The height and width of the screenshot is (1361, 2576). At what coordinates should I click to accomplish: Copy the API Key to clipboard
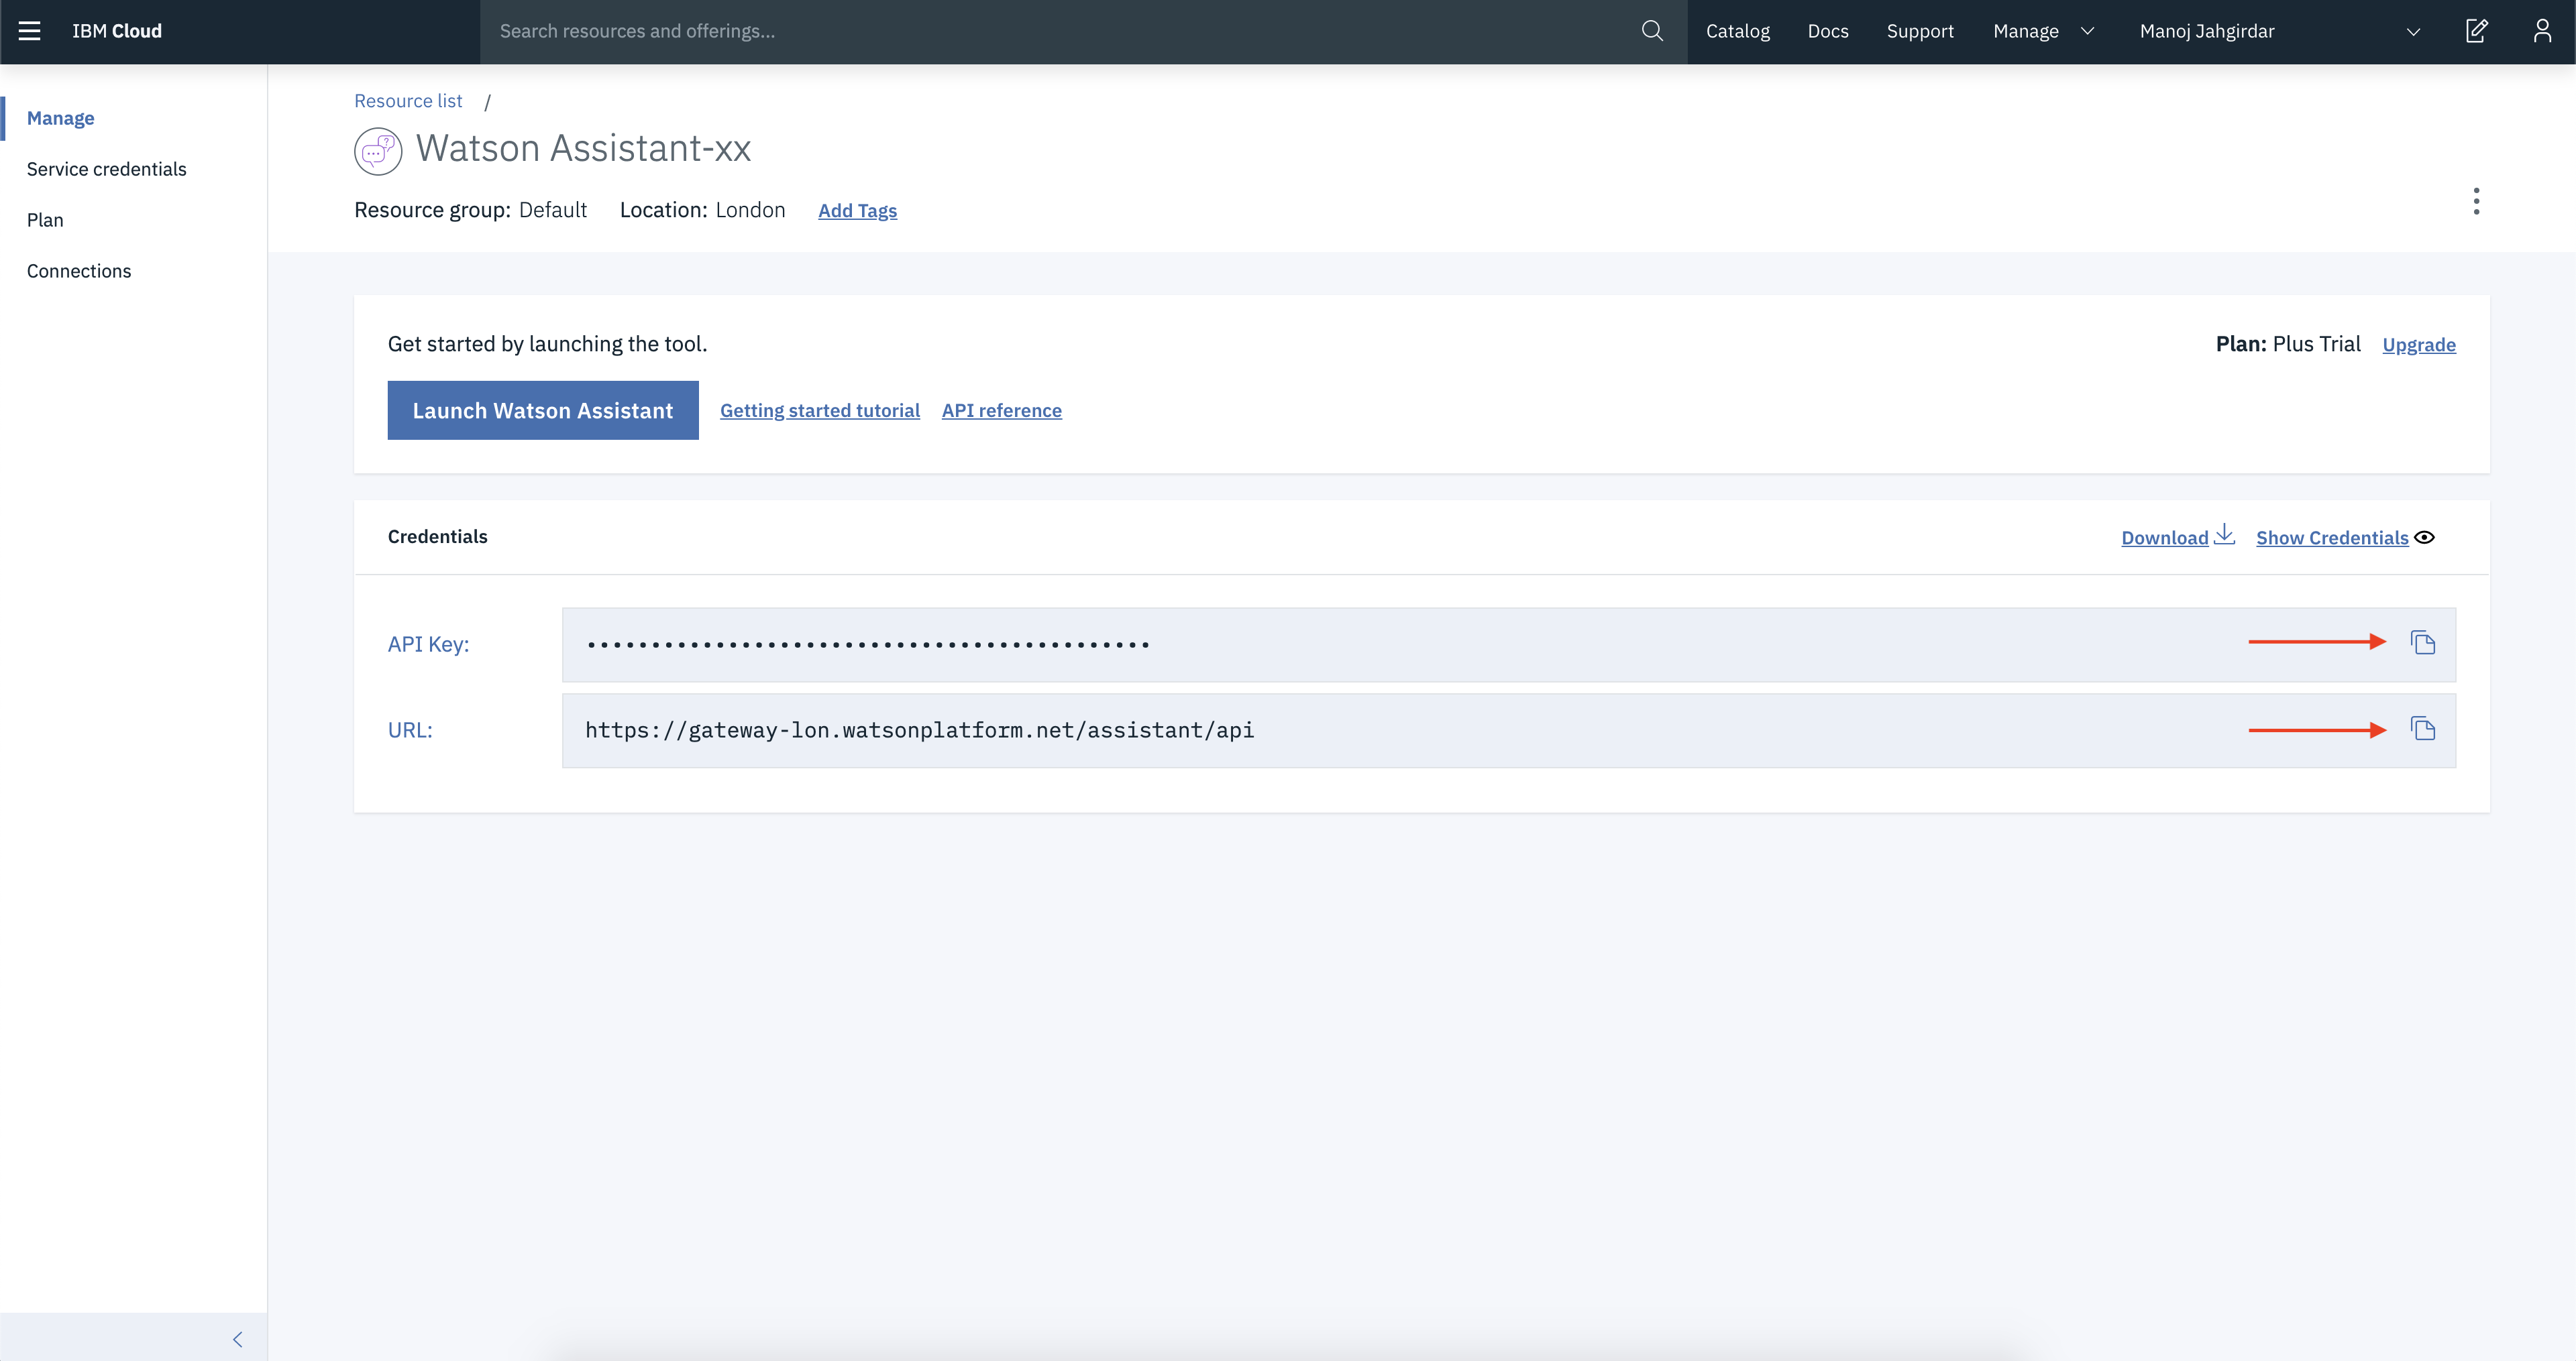[2422, 642]
